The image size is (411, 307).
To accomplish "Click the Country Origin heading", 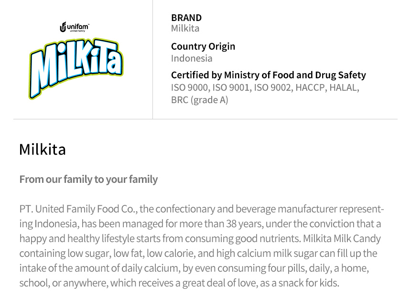I will pyautogui.click(x=203, y=47).
